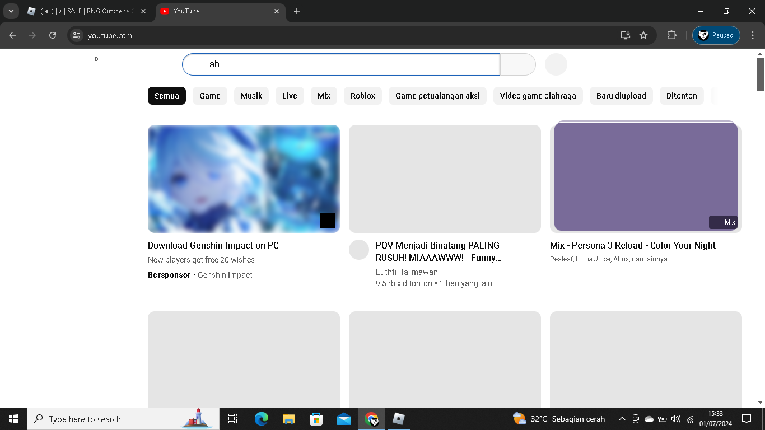
Task: Open the POV Menjadi Binatang video thumbnail
Action: (445, 179)
